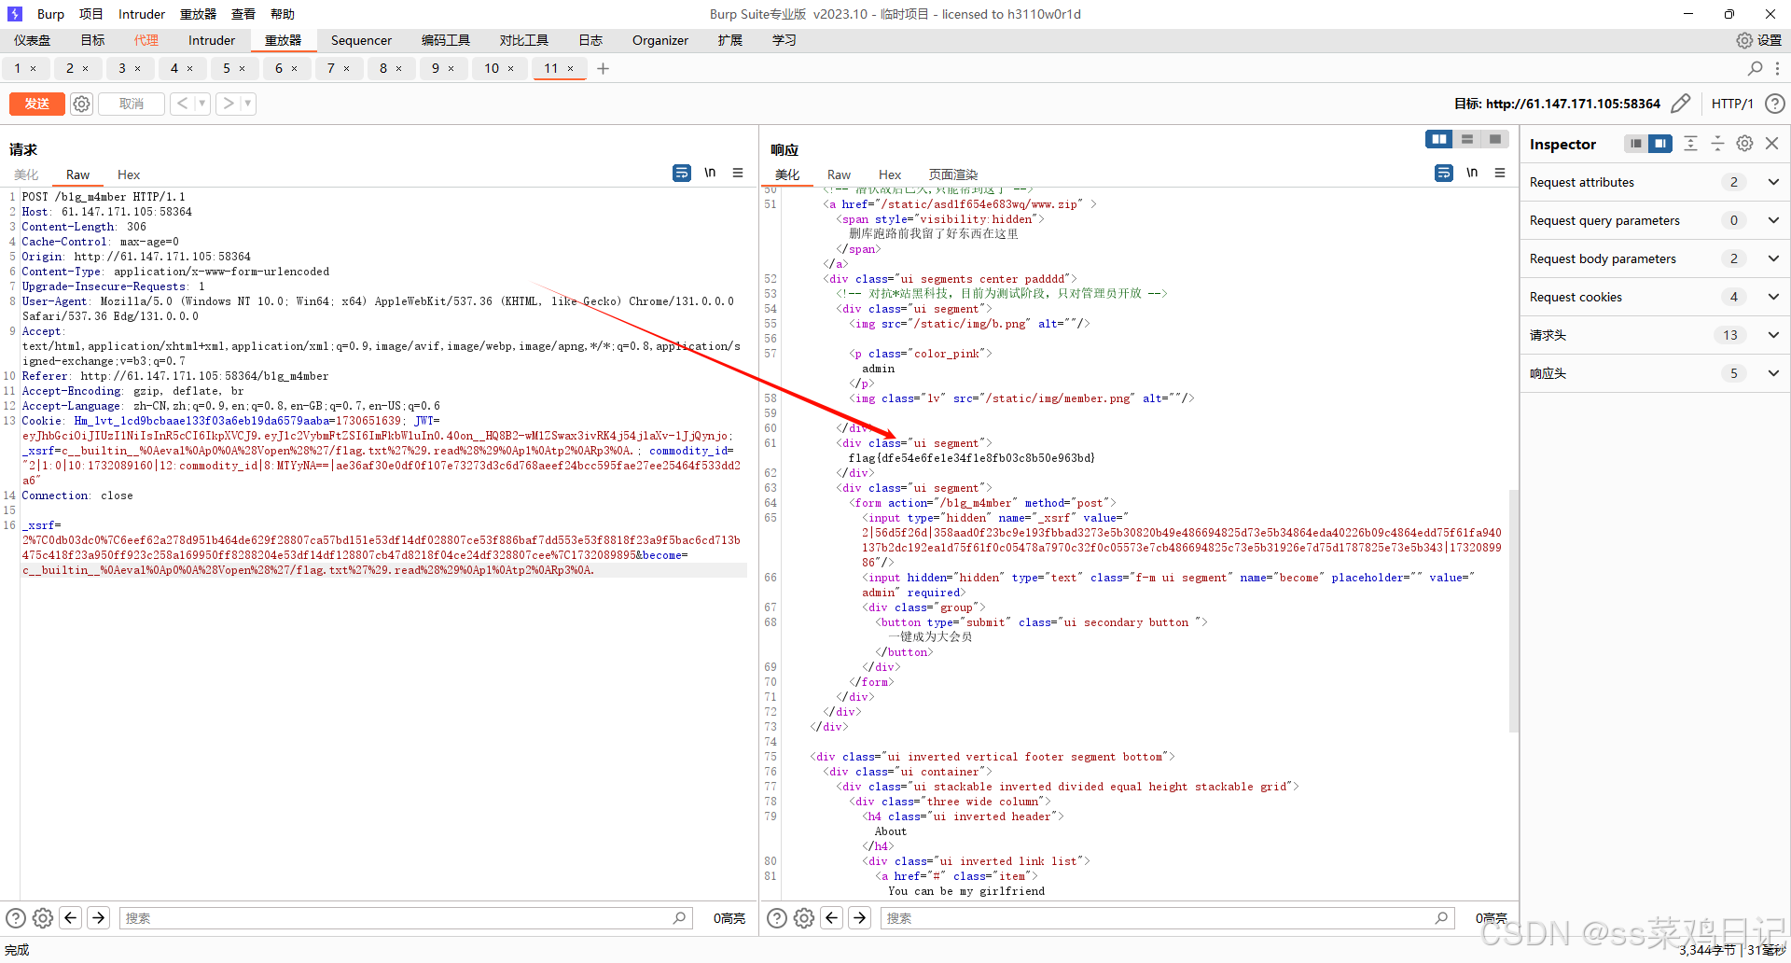1791x963 pixels.
Task: Open the Organizer tab
Action: click(660, 40)
